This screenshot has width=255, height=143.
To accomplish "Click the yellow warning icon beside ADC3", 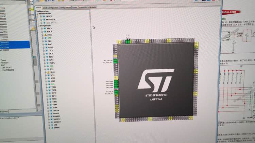I will [46, 35].
